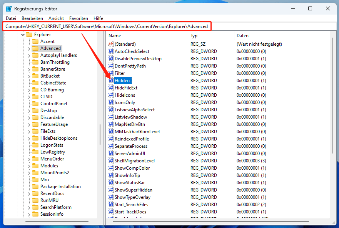
Task: Click the DWORD icon beside ShowCompColor
Action: pos(111,168)
